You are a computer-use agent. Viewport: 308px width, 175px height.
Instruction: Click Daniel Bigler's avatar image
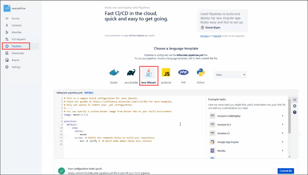pos(202,28)
